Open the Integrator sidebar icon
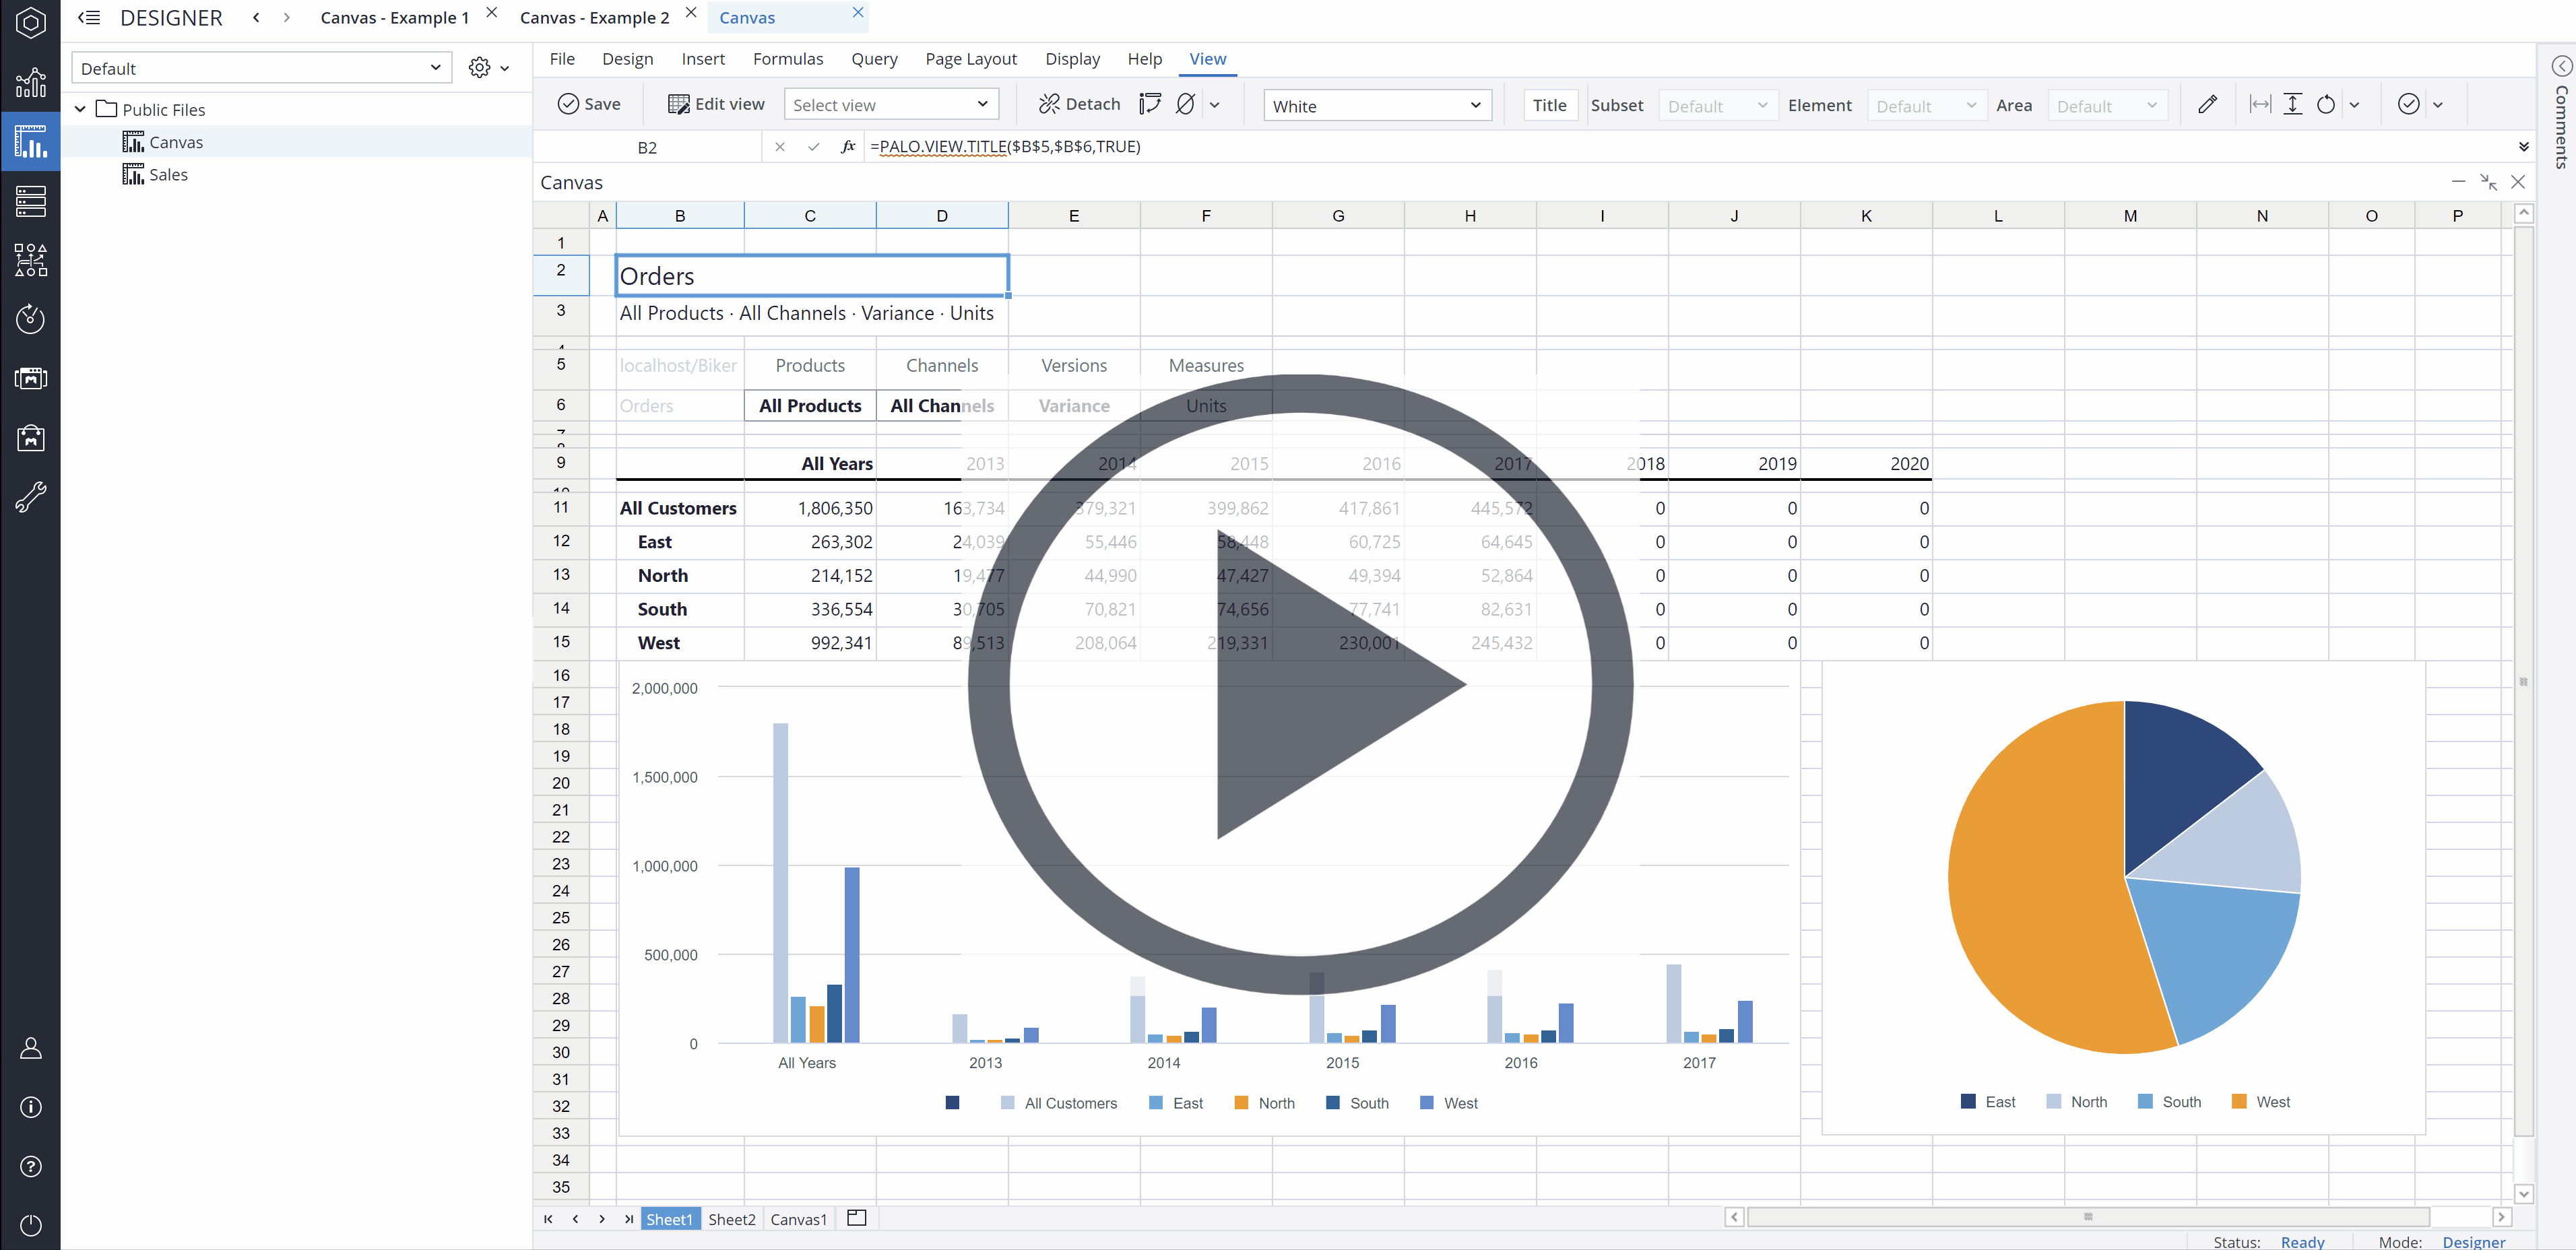 click(31, 260)
